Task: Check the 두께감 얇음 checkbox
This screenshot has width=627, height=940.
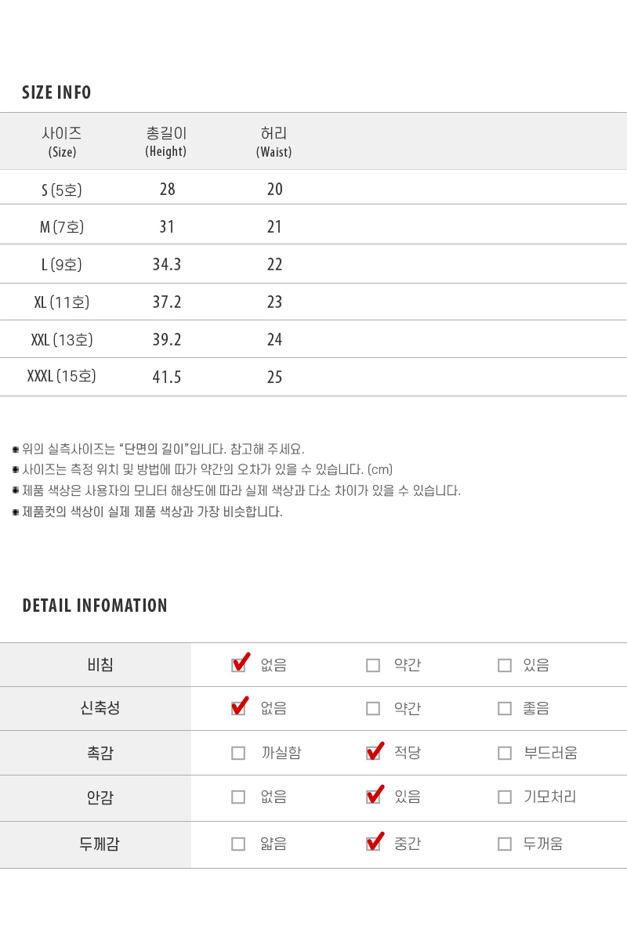Action: pyautogui.click(x=238, y=844)
